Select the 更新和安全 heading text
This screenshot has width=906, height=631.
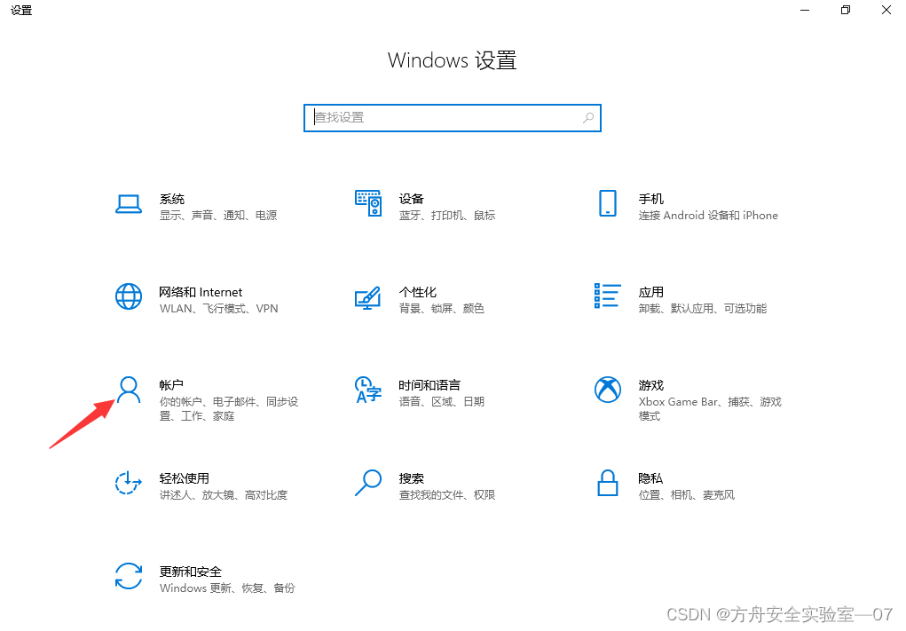[191, 572]
